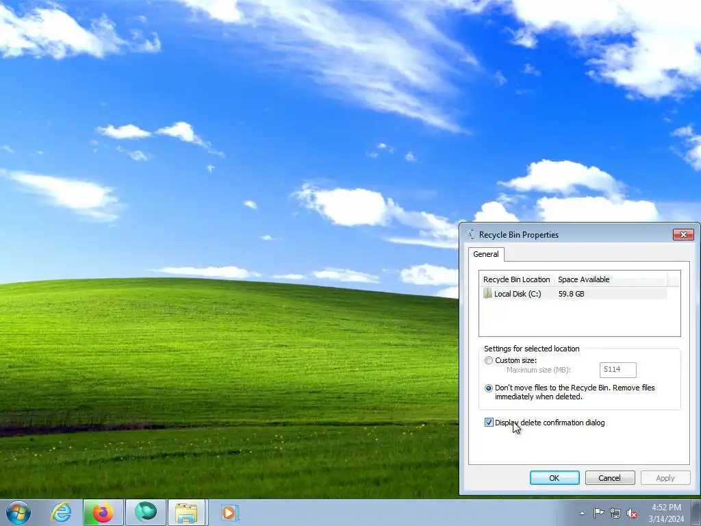
Task: Select the Local Disk (C:) row
Action: [574, 294]
